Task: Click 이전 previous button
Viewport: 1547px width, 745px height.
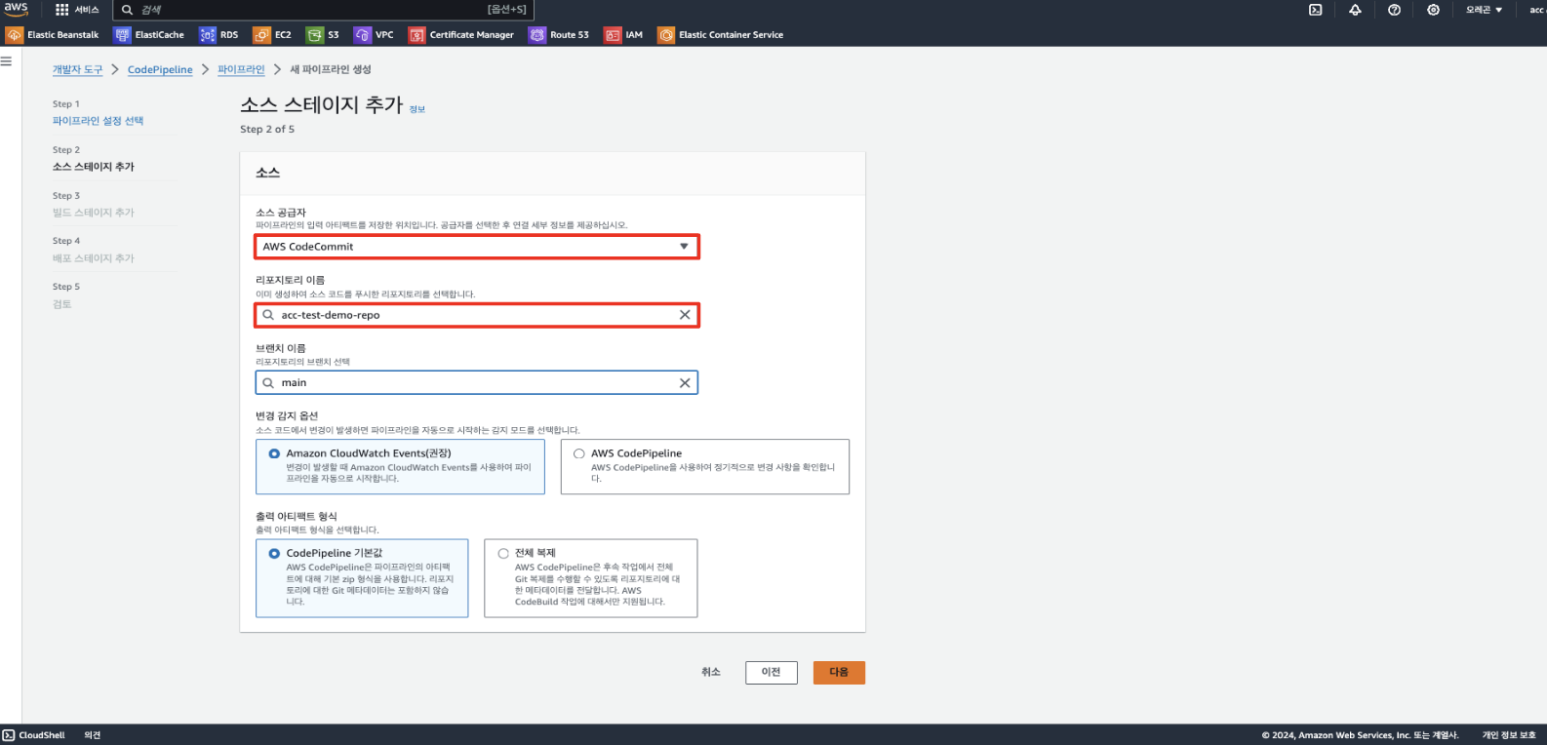Action: [772, 673]
